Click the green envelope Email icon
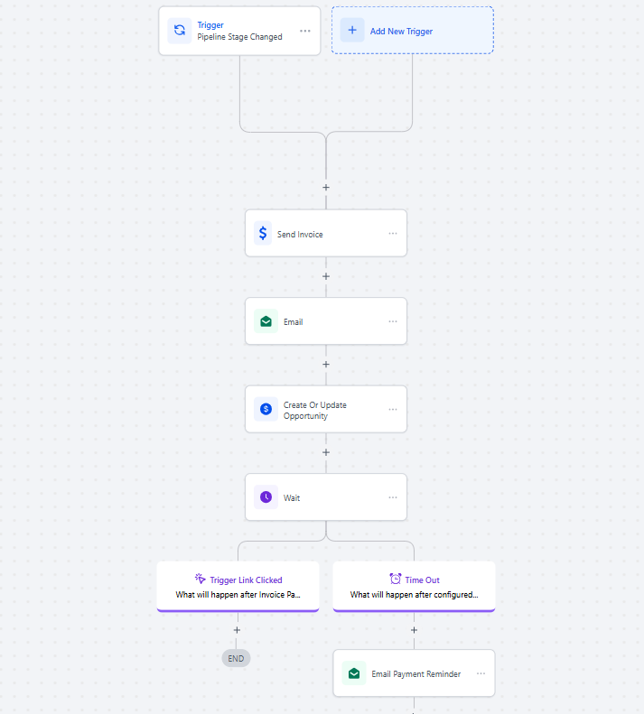 266,321
